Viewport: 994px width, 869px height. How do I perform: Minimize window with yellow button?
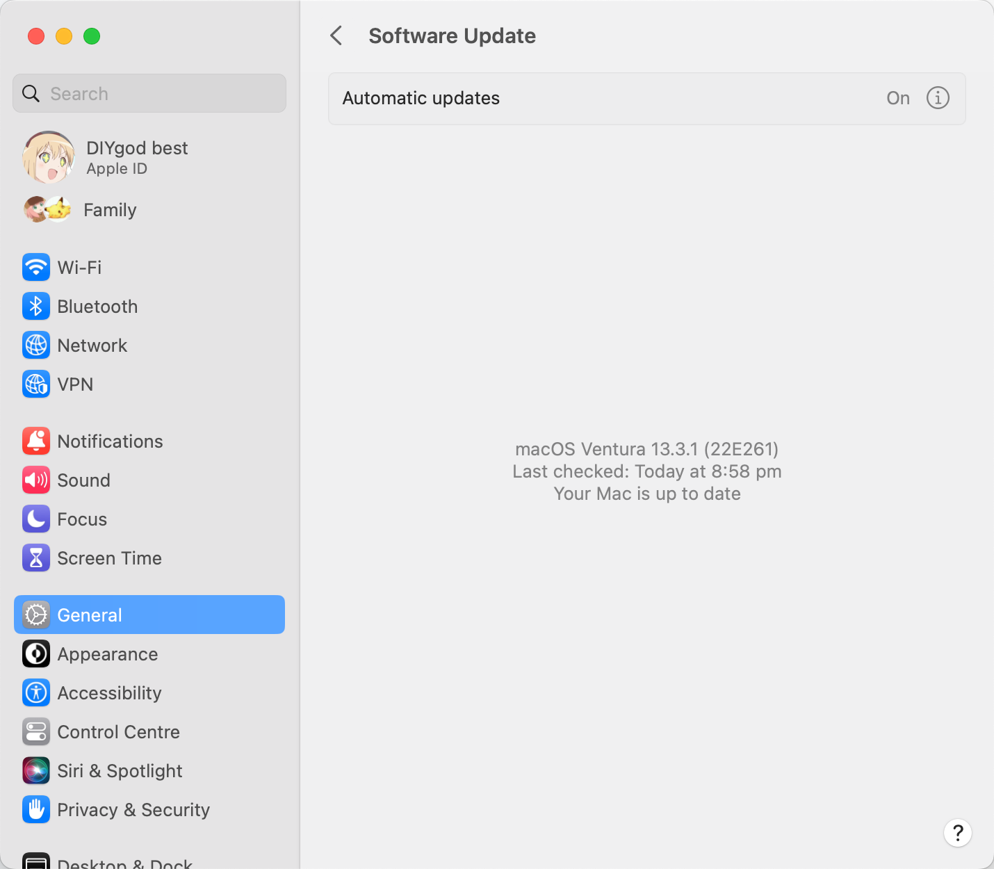(64, 36)
